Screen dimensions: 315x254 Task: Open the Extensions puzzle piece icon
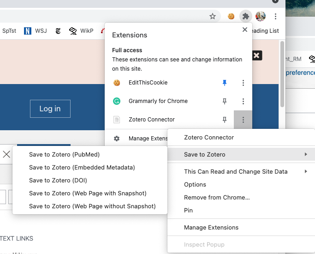tap(246, 16)
